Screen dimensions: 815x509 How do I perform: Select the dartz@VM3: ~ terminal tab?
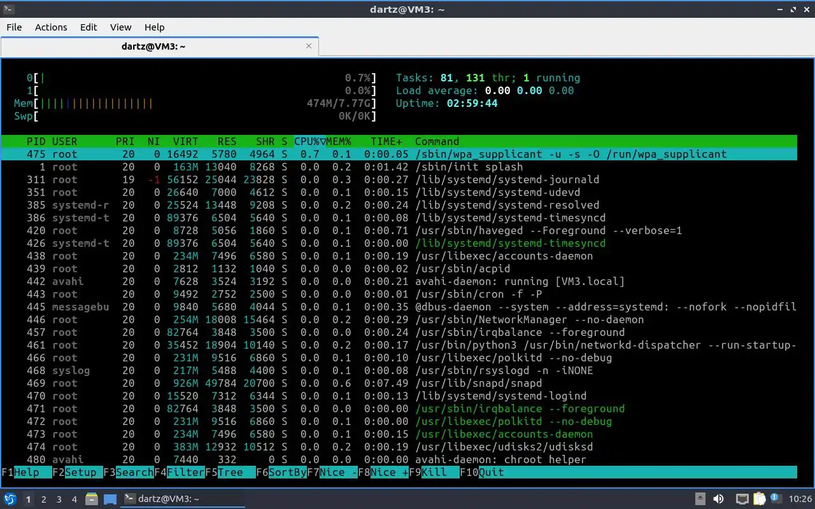(x=159, y=46)
